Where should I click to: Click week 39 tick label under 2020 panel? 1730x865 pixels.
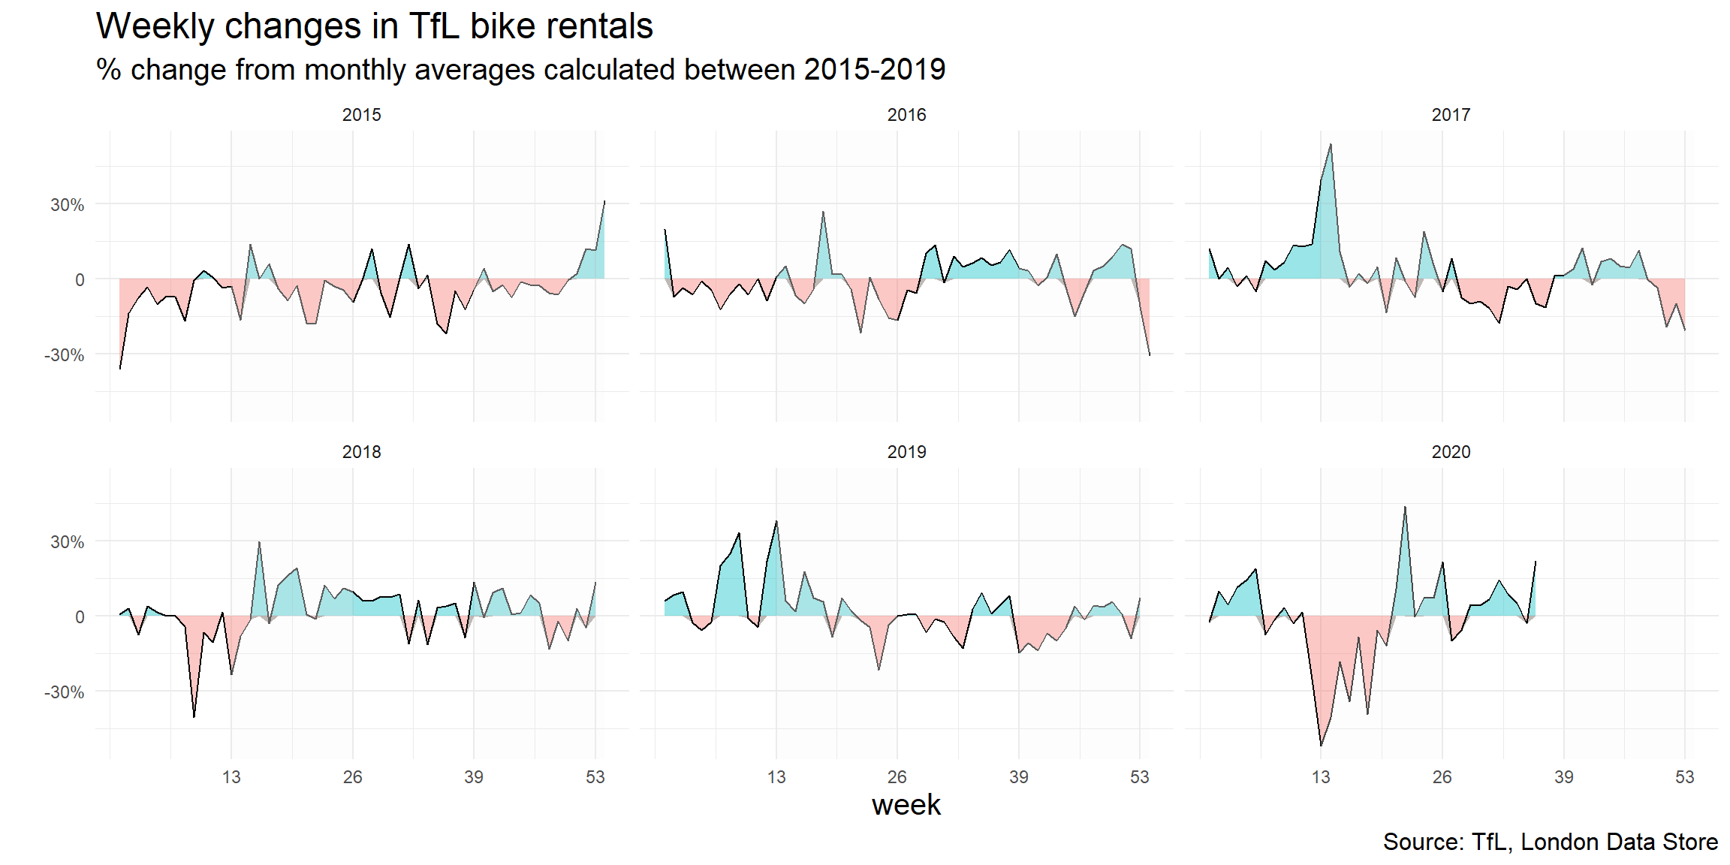point(1563,777)
